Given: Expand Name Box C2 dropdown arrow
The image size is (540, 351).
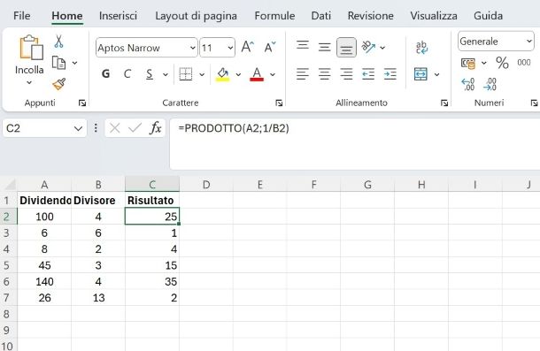Looking at the screenshot, I should (78, 129).
